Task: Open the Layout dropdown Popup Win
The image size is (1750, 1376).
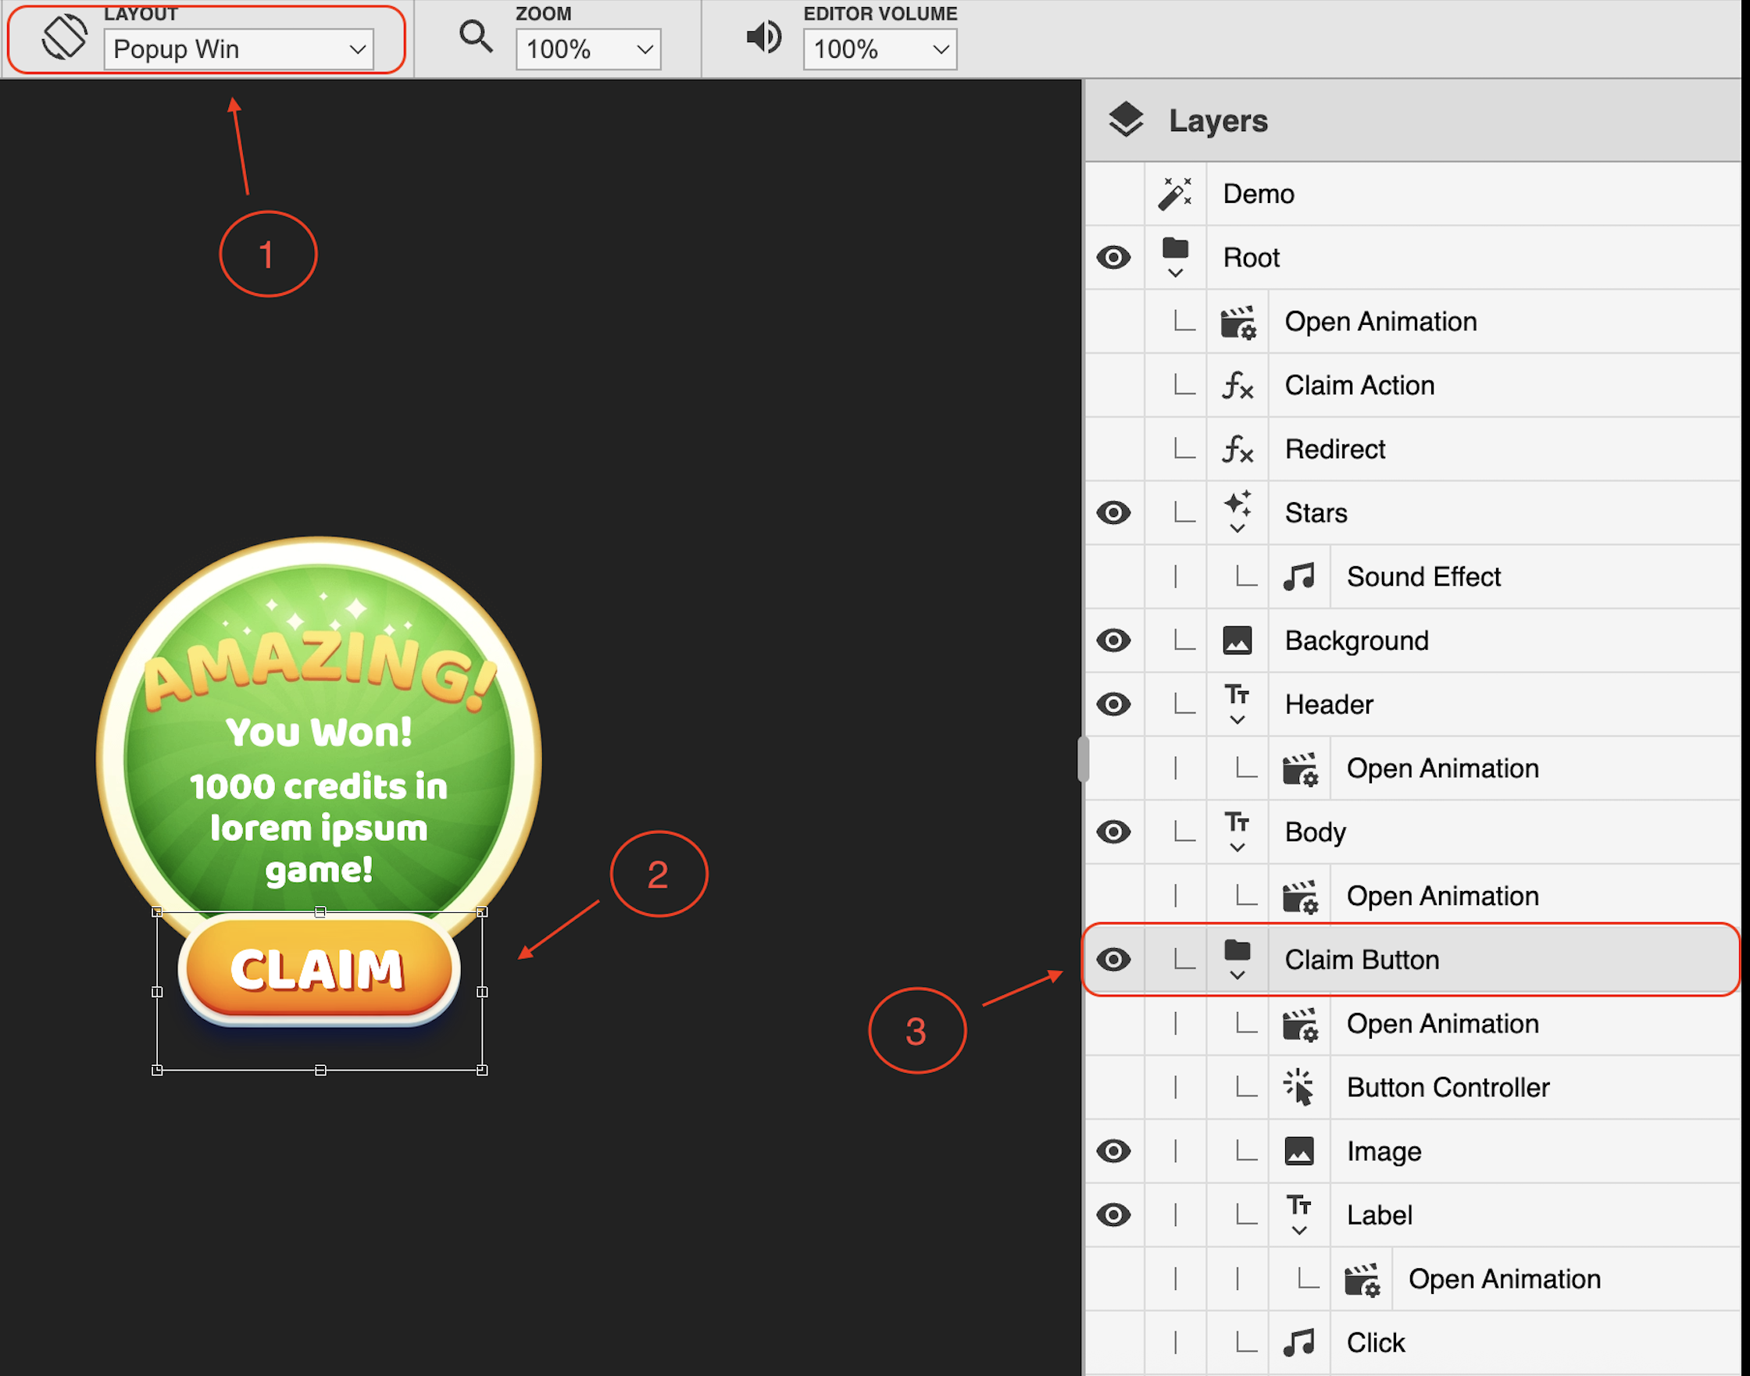Action: [x=238, y=49]
